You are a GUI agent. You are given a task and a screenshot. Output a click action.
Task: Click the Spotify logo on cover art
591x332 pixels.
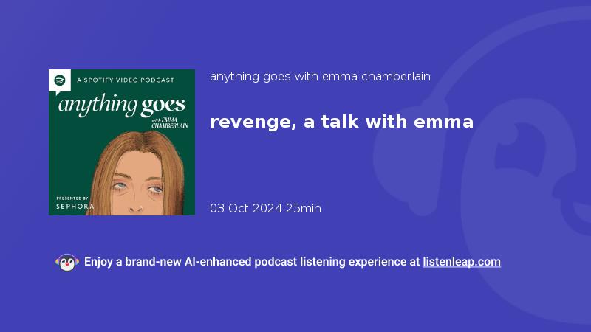click(x=60, y=80)
